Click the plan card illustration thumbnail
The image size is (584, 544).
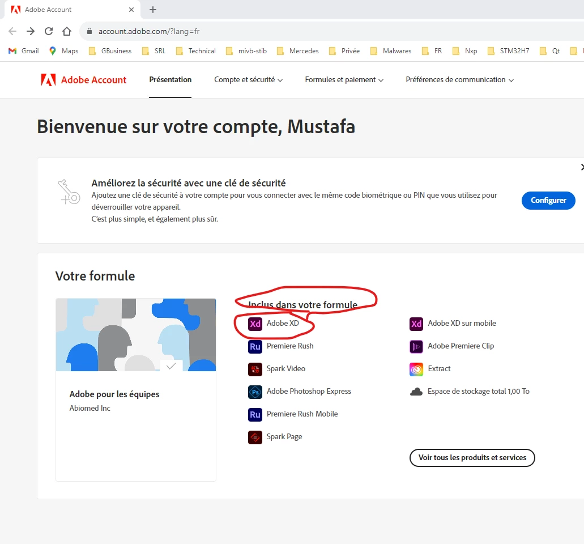click(x=136, y=334)
